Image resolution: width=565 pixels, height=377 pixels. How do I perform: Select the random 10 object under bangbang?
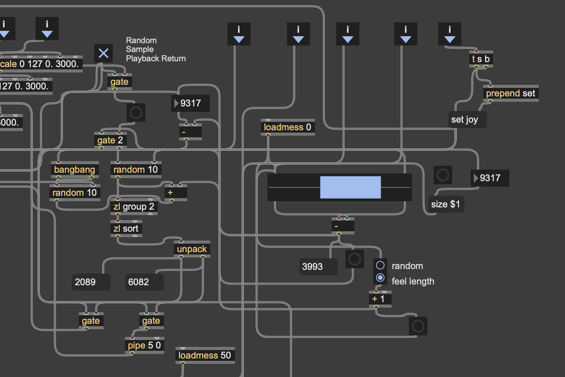[75, 193]
